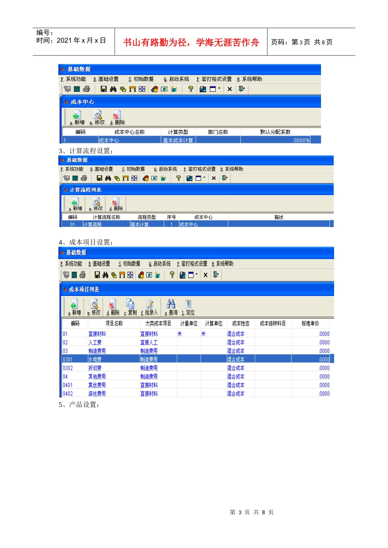Open window layout dropdown arrow above 成本项目列表
This screenshot has height=548, width=388.
197,275
